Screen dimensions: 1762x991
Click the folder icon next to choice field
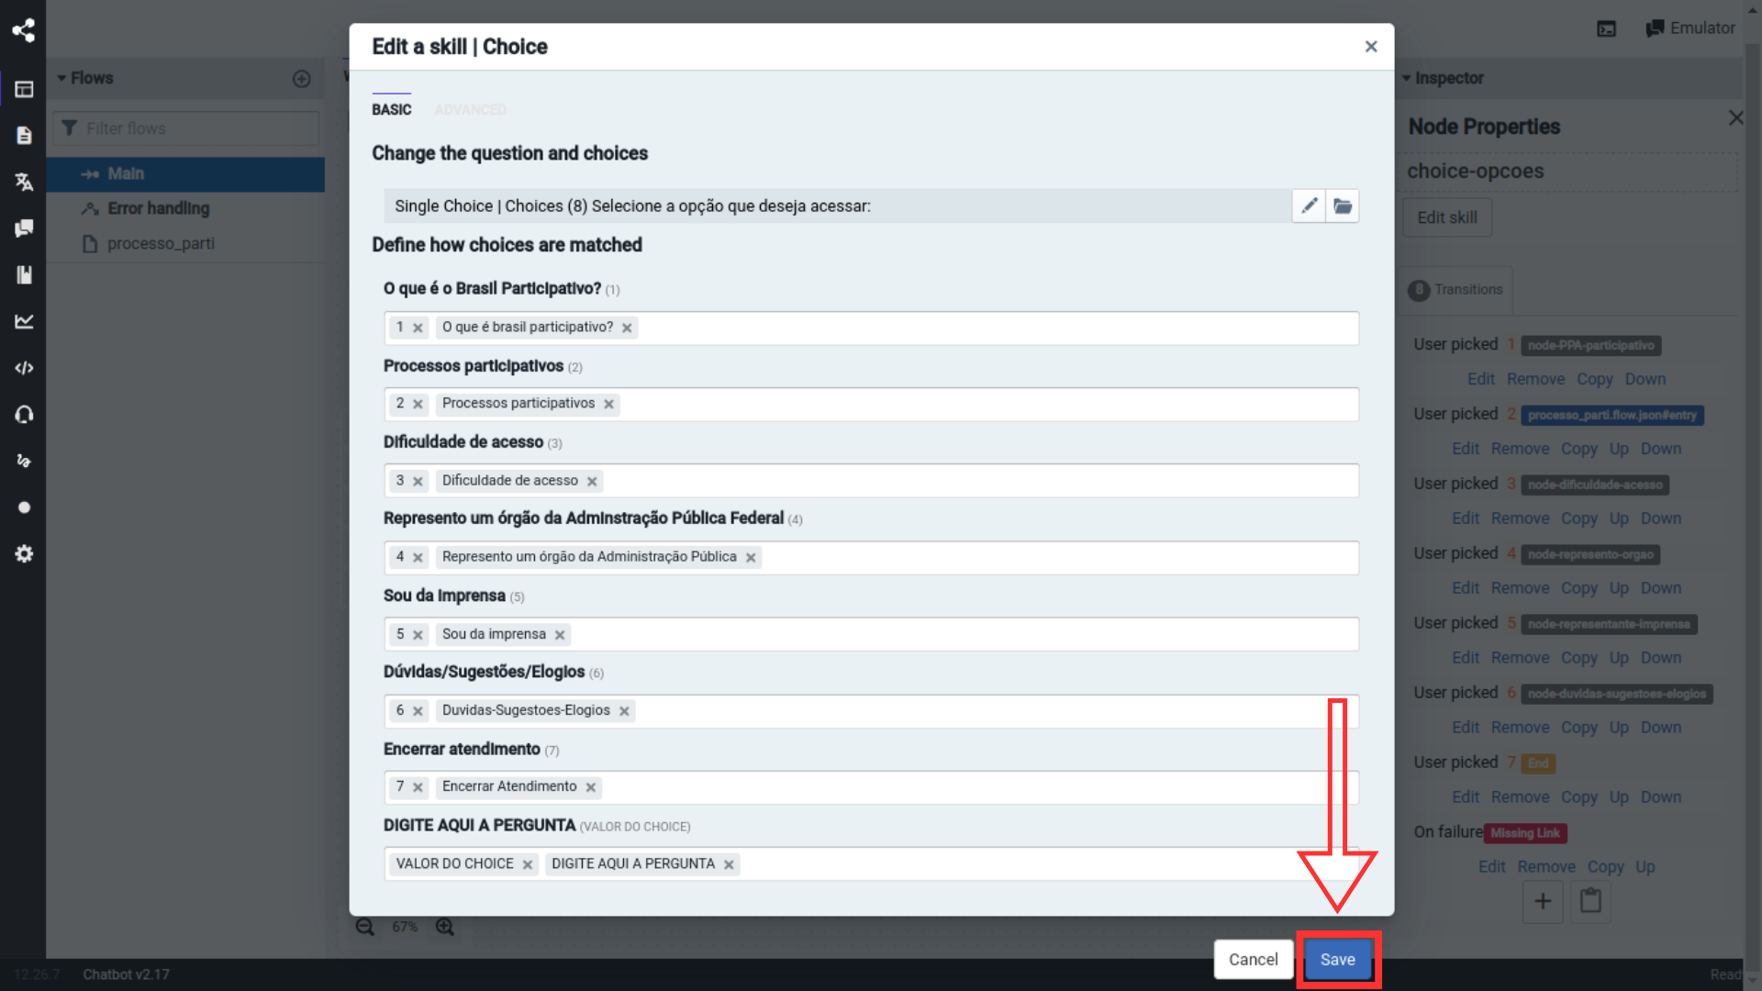tap(1344, 206)
